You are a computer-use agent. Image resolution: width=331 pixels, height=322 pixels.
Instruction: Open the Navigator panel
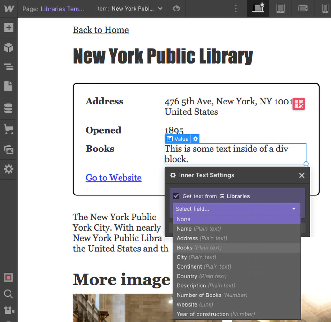(9, 67)
